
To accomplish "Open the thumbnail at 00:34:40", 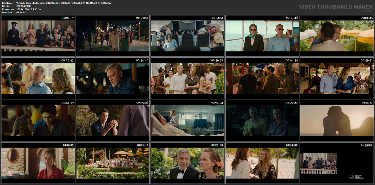I will tap(113, 78).
